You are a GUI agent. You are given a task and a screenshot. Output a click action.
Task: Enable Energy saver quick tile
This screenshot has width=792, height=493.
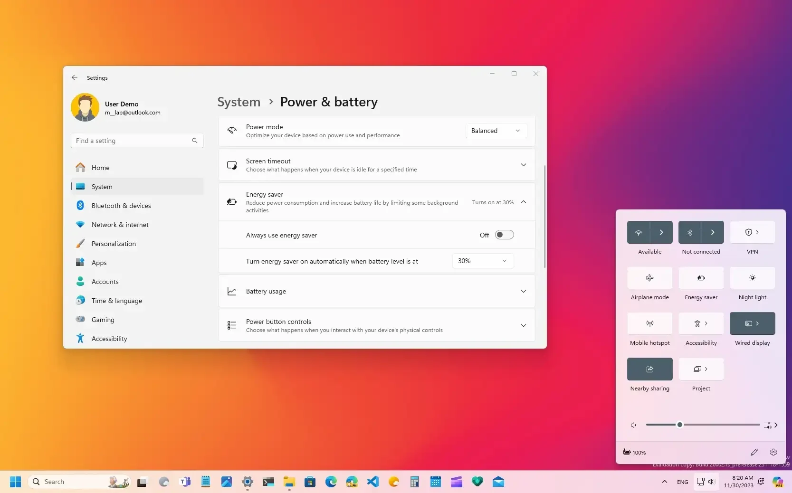point(701,278)
